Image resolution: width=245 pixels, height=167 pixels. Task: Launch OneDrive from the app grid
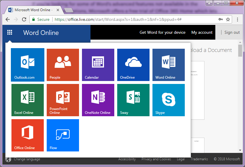coord(133,65)
